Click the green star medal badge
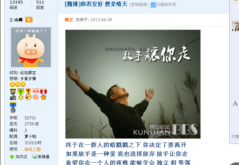239x165 pixels. click(x=21, y=95)
